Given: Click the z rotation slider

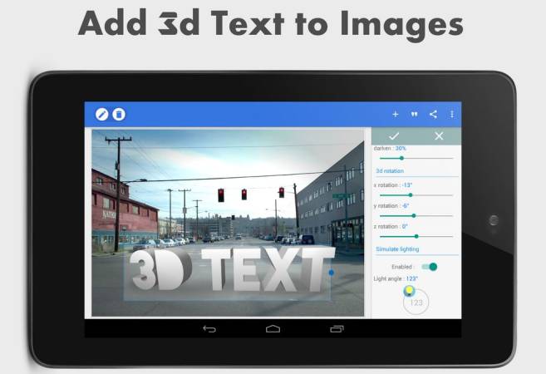Looking at the screenshot, I should click(x=416, y=236).
